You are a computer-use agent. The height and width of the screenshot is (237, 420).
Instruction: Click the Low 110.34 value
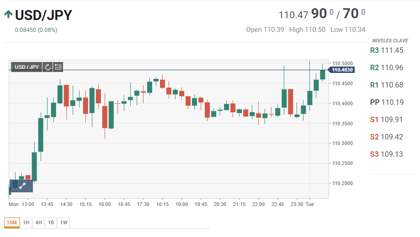tap(348, 30)
